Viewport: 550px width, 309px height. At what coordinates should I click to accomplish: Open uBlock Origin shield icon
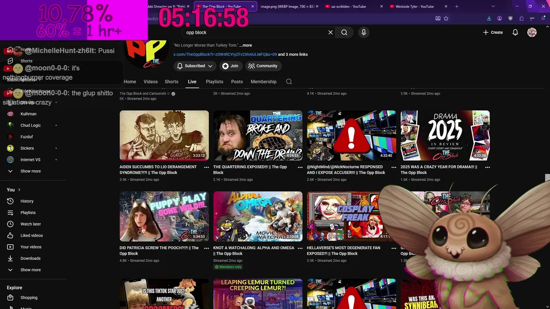[x=510, y=18]
